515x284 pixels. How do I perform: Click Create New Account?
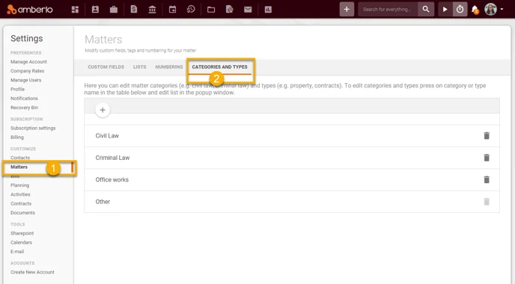tap(32, 272)
